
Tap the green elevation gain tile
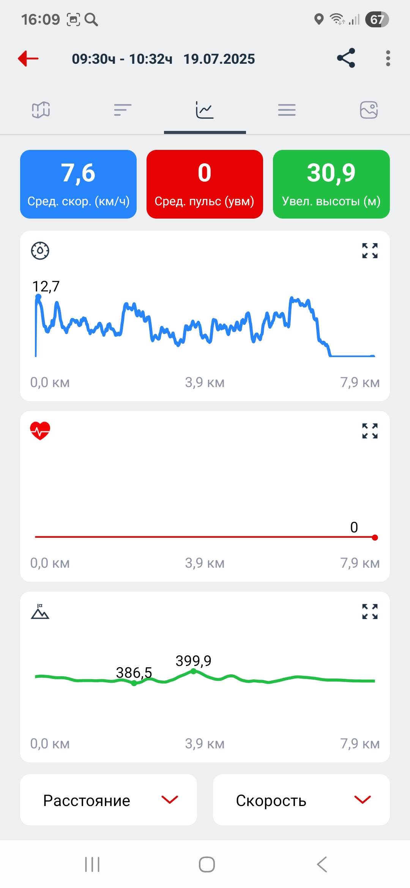click(x=331, y=184)
